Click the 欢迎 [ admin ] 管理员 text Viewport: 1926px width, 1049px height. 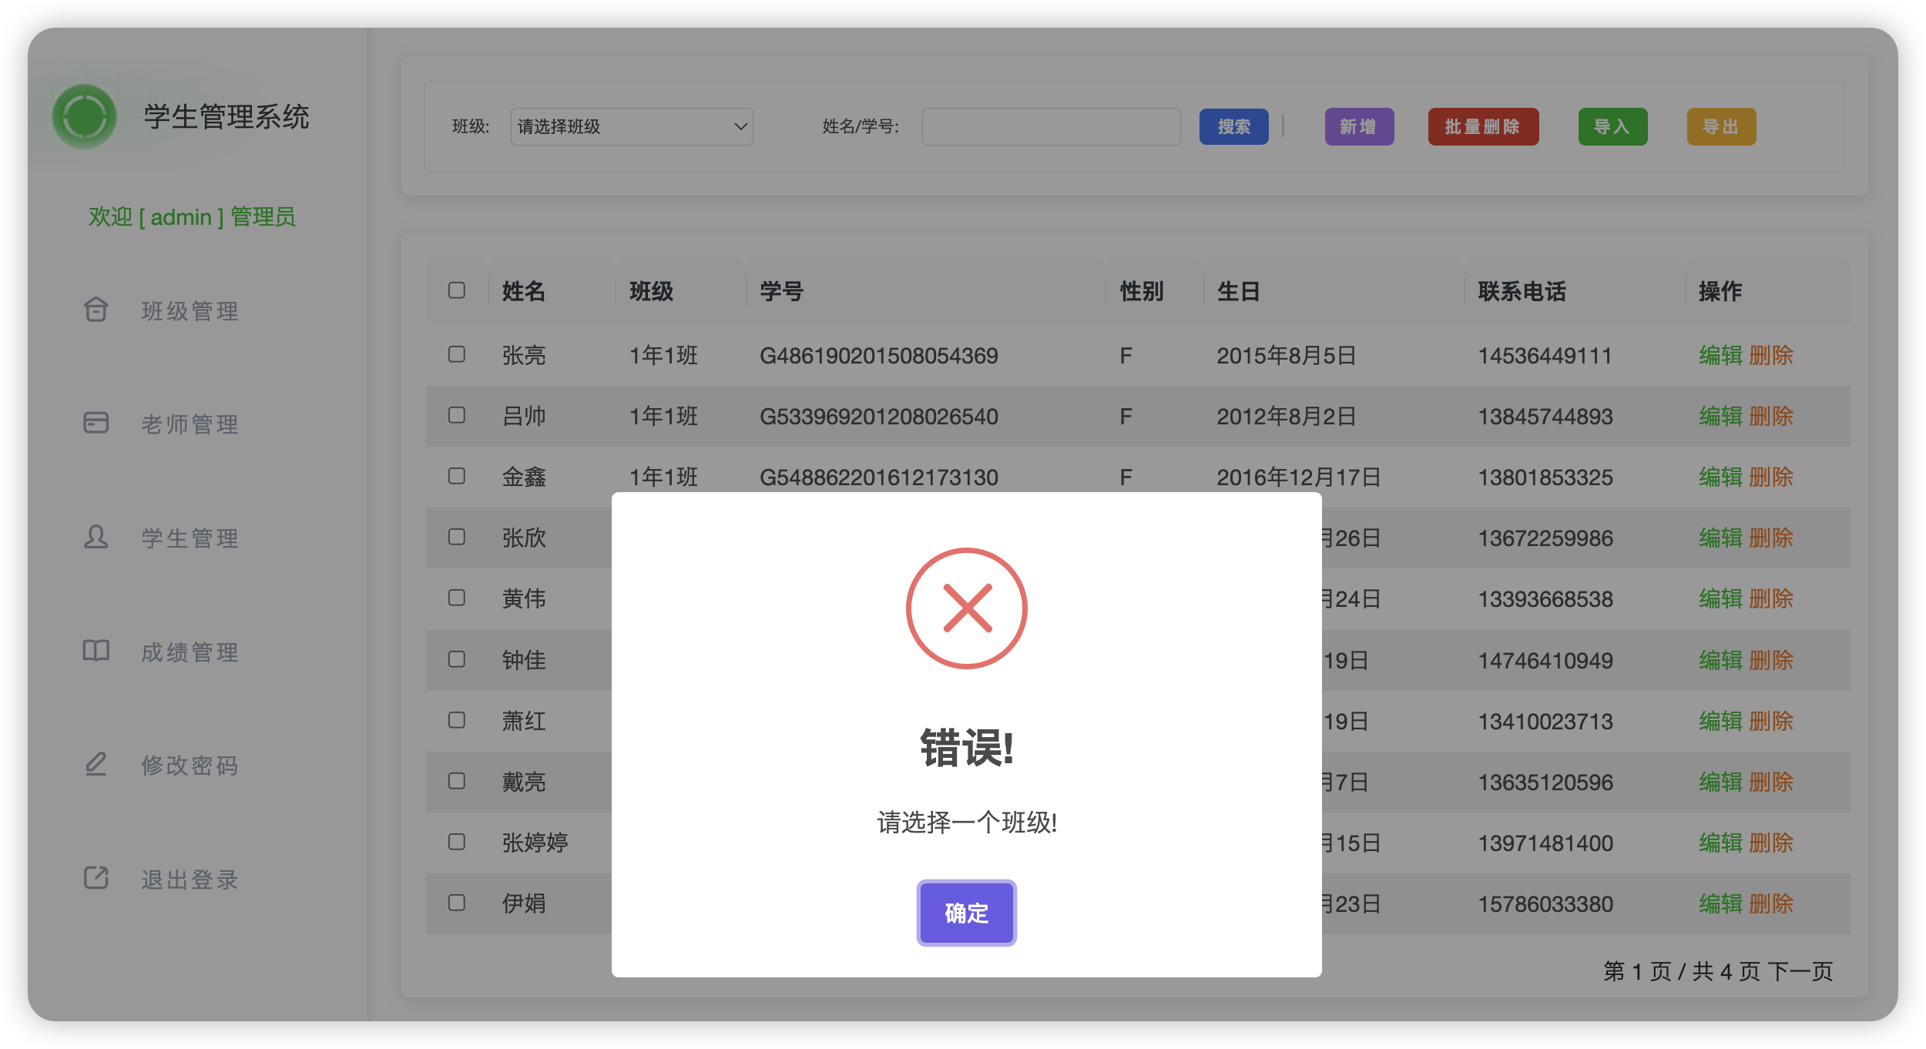coord(192,217)
